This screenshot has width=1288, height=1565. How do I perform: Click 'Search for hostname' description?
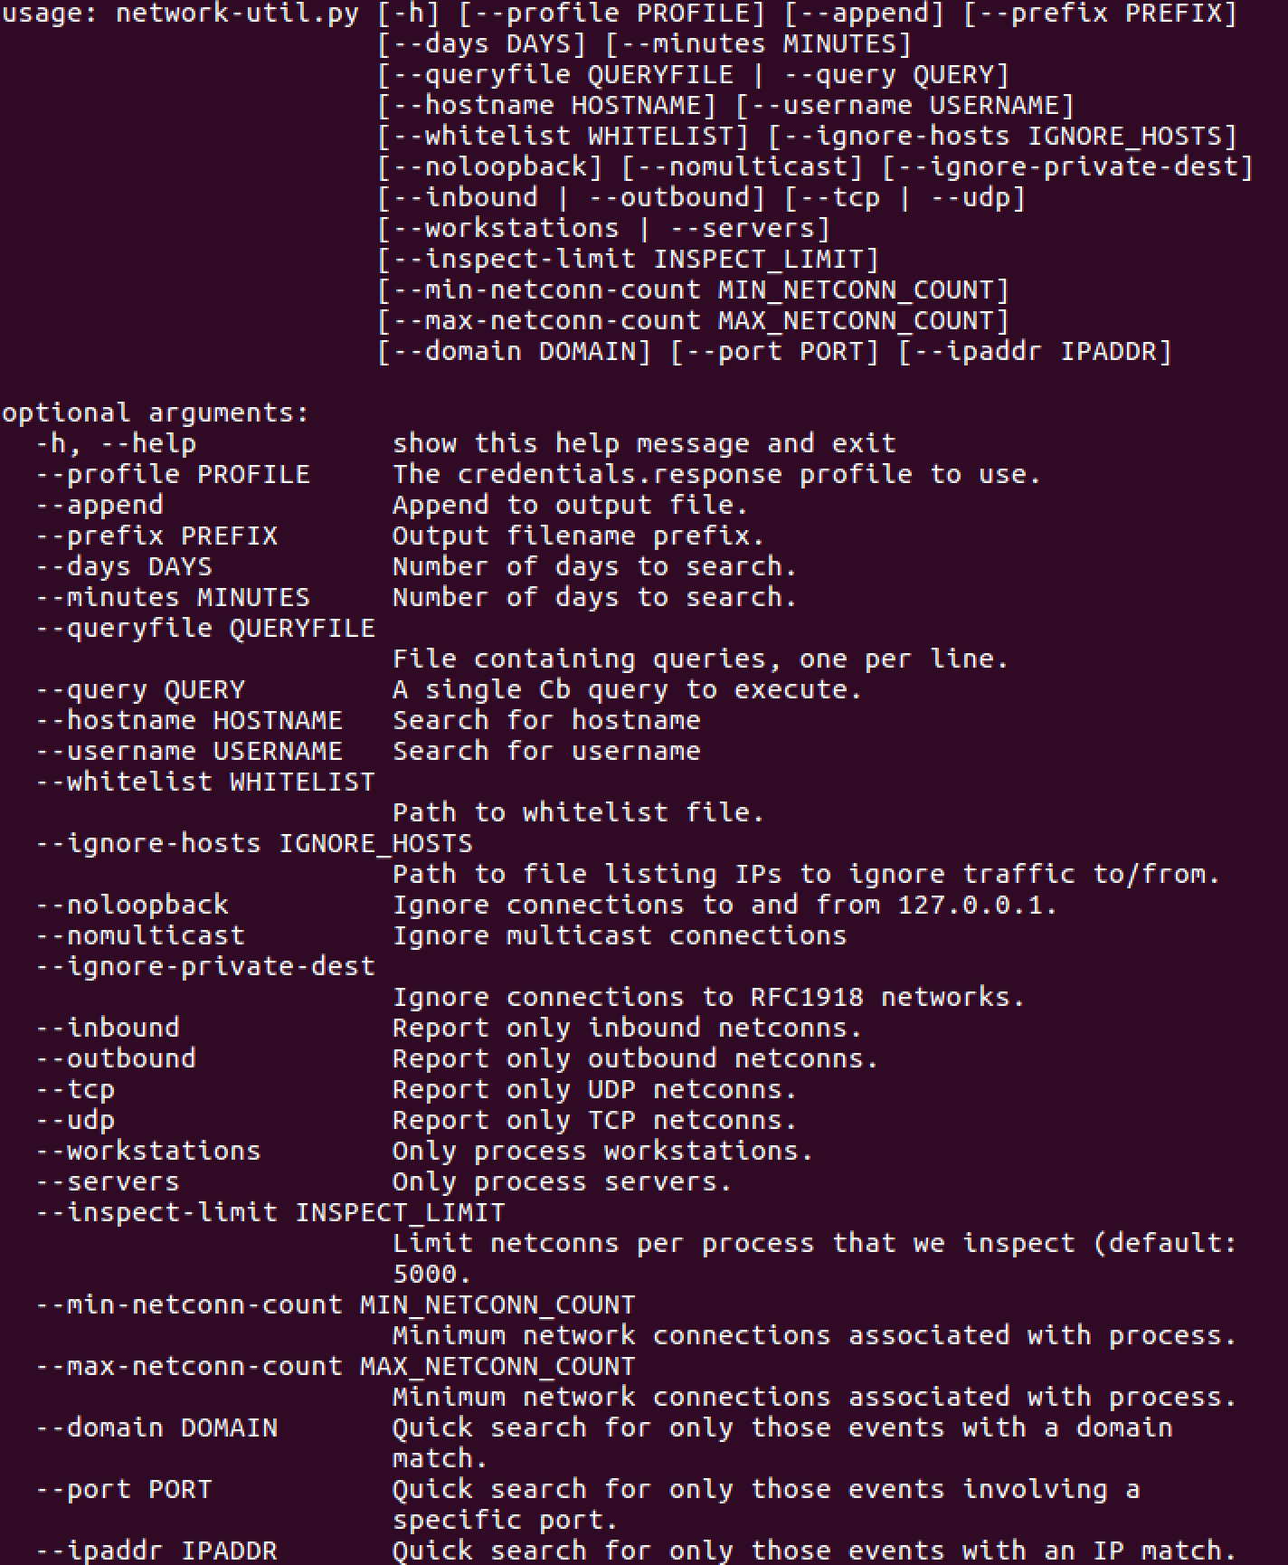coord(545,720)
